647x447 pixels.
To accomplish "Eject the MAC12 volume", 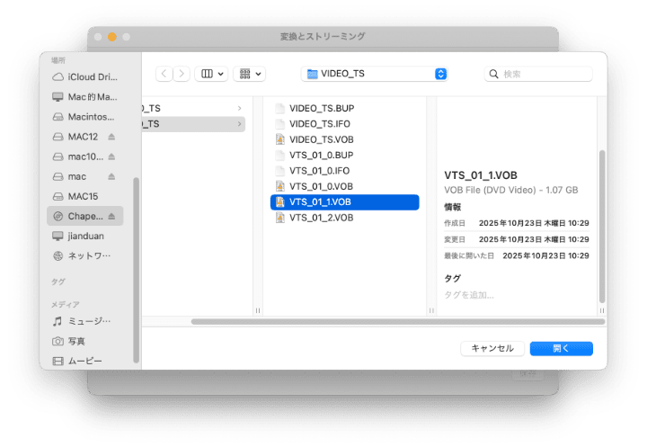I will (111, 137).
